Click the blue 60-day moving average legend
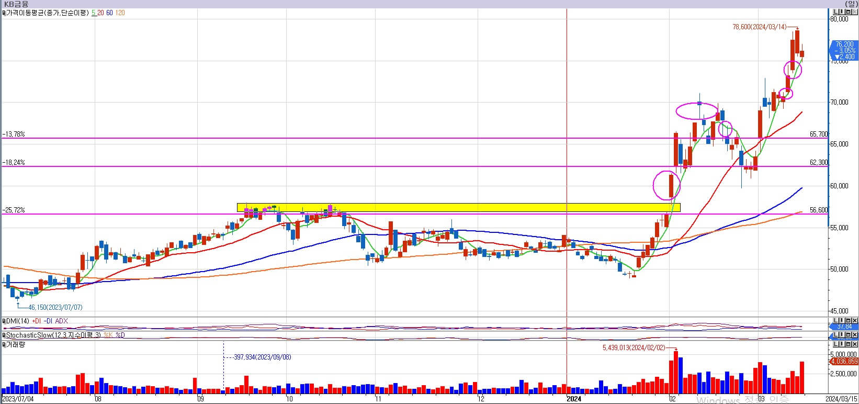 (110, 13)
